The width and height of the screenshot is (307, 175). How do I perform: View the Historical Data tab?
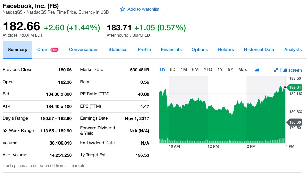click(x=259, y=50)
